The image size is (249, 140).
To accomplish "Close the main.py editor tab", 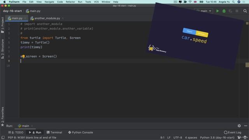I will point(25,18).
